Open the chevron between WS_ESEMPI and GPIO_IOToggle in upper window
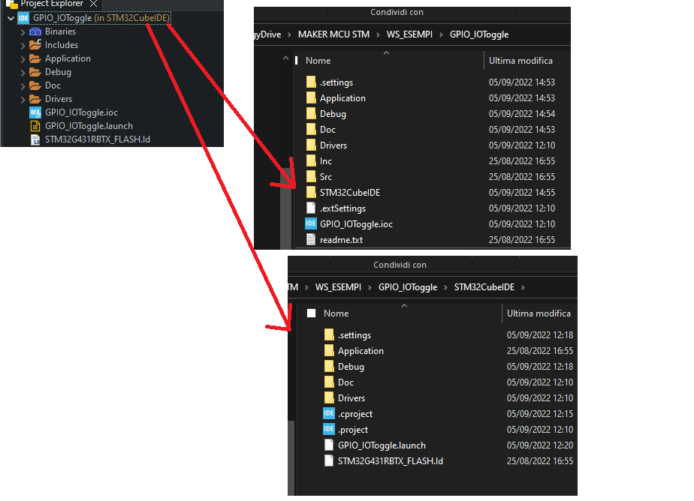The image size is (694, 501). pyautogui.click(x=441, y=35)
